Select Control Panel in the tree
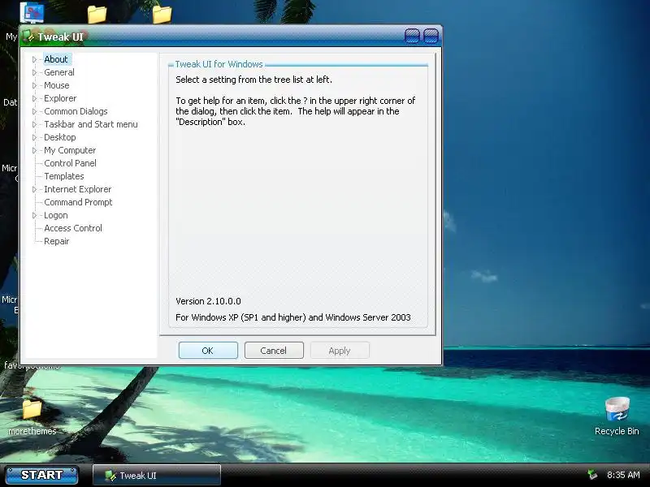Screen dimensions: 650x487 (x=70, y=163)
